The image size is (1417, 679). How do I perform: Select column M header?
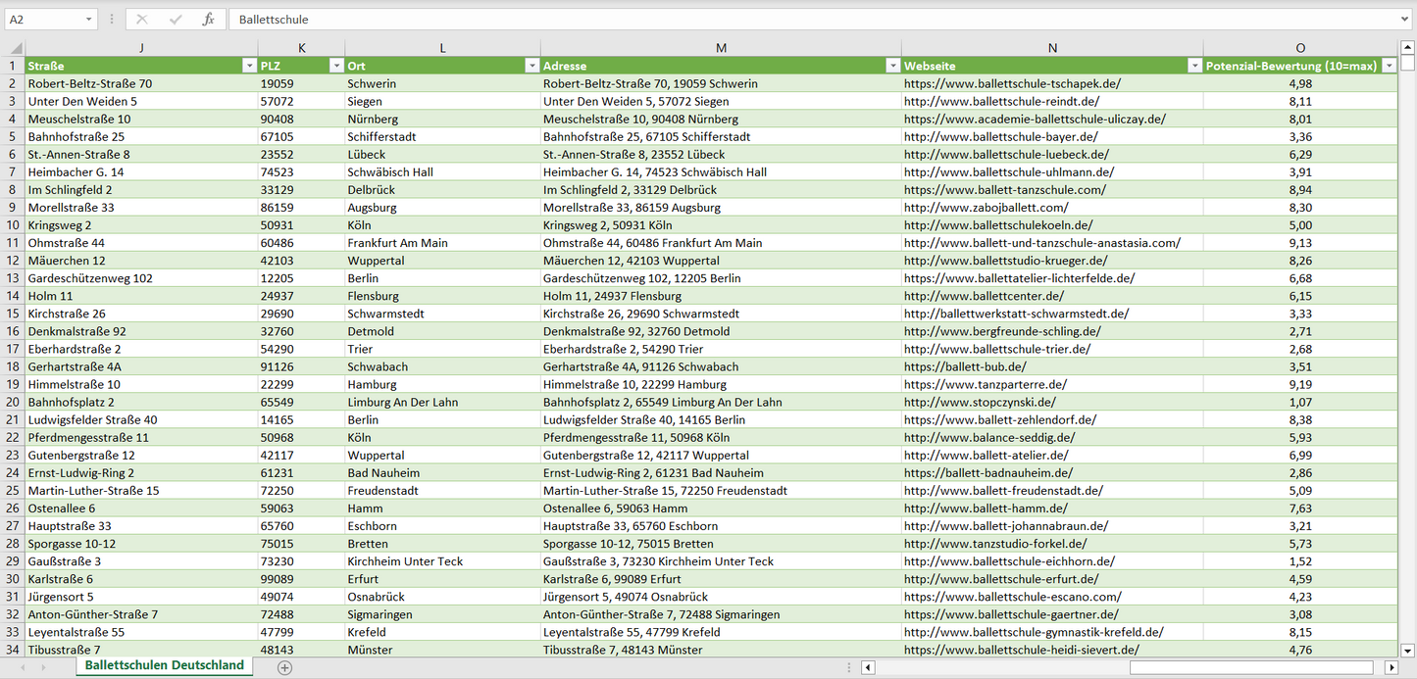pos(721,48)
